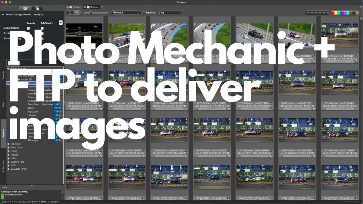The width and height of the screenshot is (363, 204).
Task: Expand the EXIF filter
Action: tap(9, 165)
